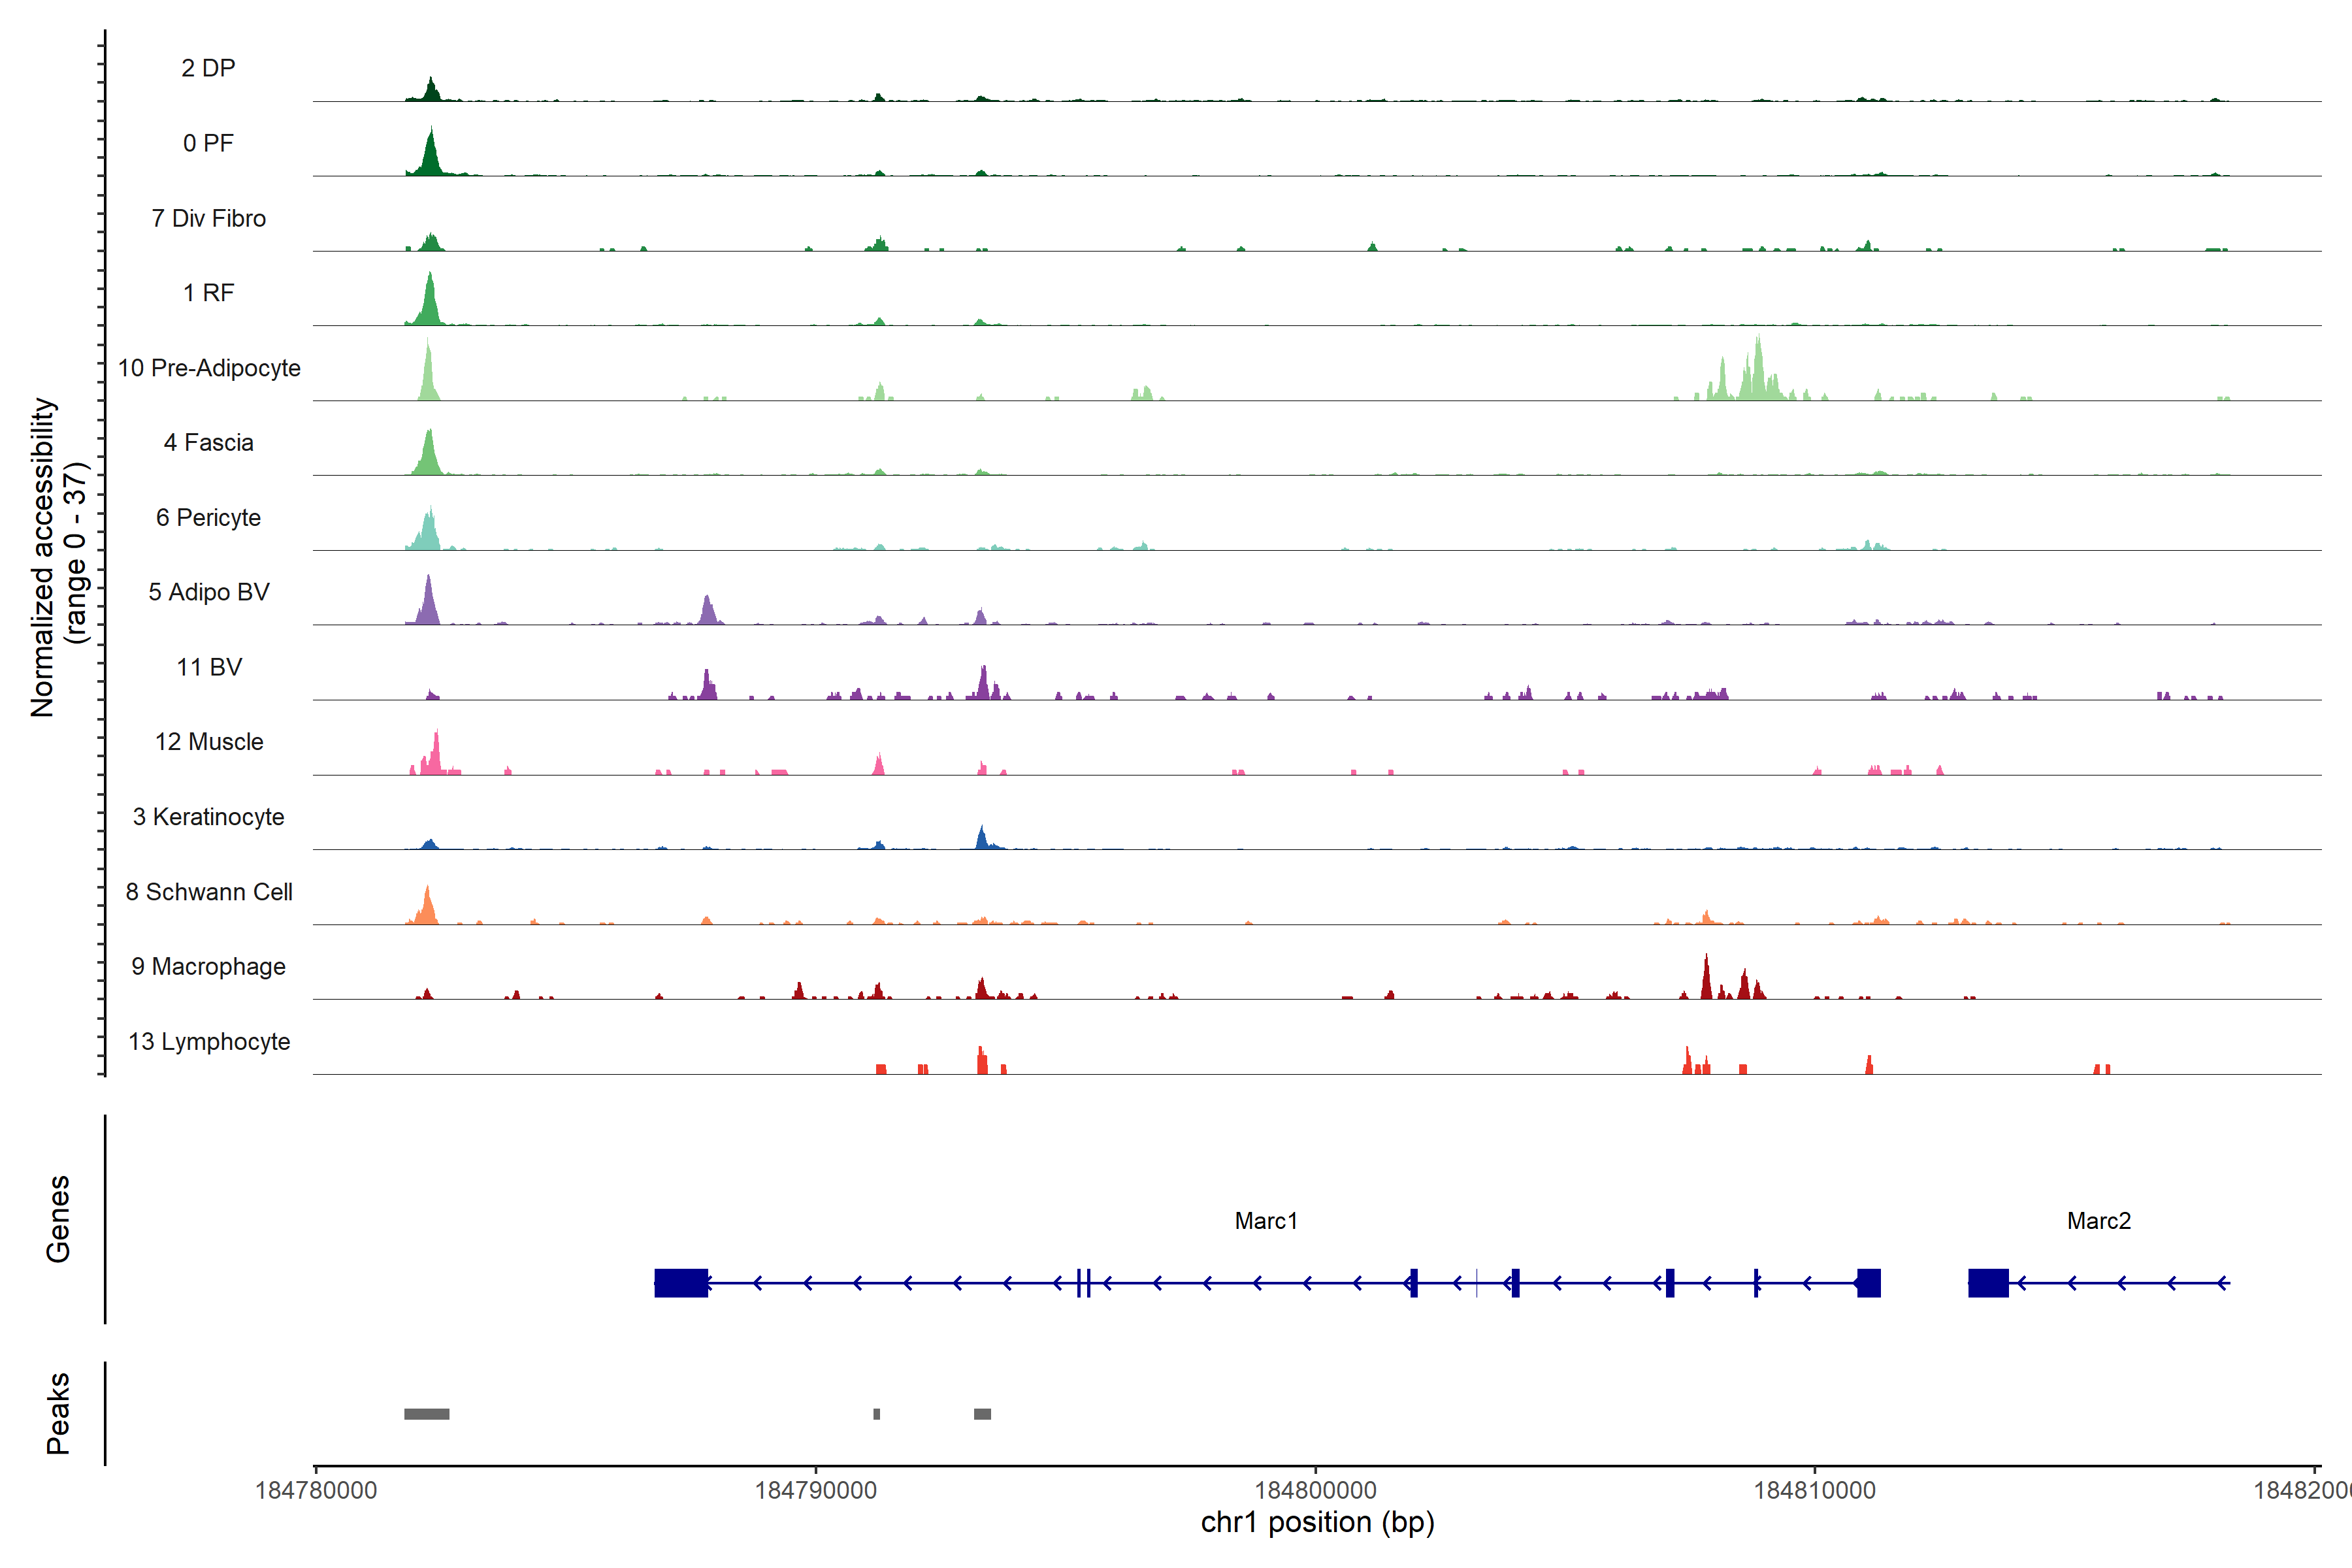Click the 7 Div Fibro label

tap(208, 218)
